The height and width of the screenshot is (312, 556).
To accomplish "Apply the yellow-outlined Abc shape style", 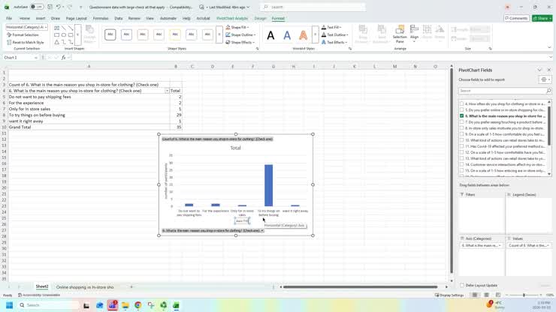I will (175, 34).
